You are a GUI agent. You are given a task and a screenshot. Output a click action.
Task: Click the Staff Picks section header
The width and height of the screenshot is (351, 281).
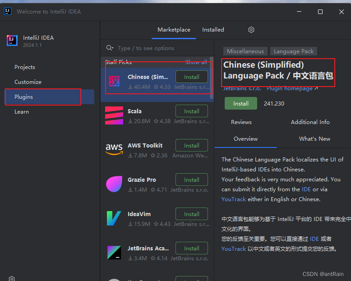click(x=118, y=62)
